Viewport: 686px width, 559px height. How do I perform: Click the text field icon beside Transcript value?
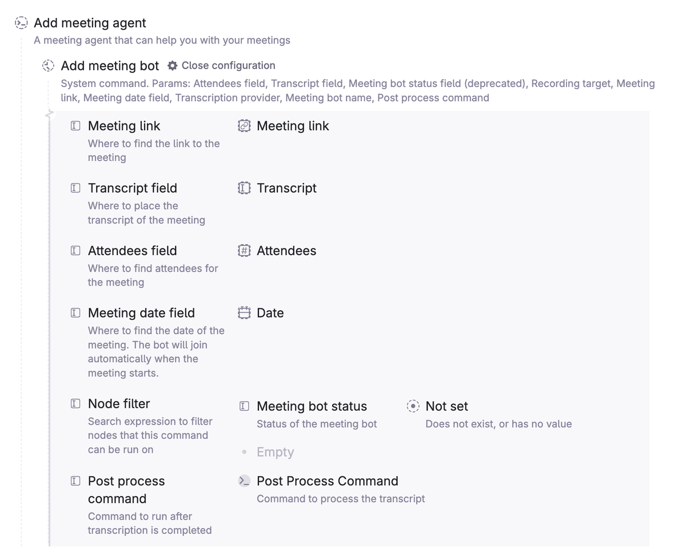click(x=244, y=188)
